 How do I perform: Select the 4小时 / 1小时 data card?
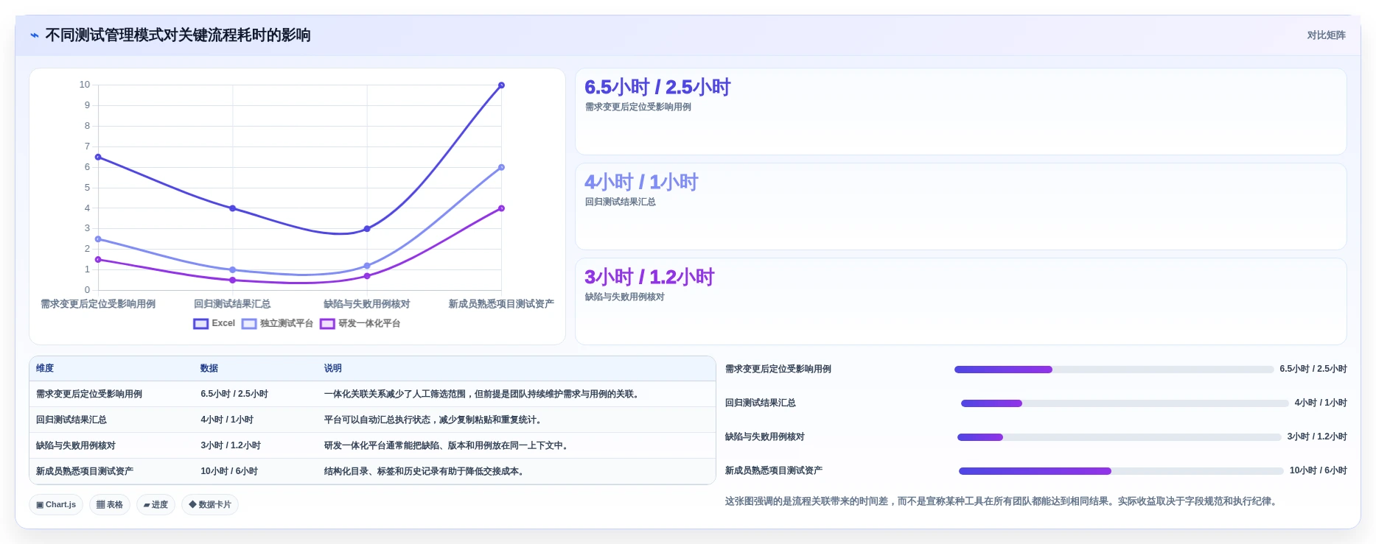tap(960, 207)
